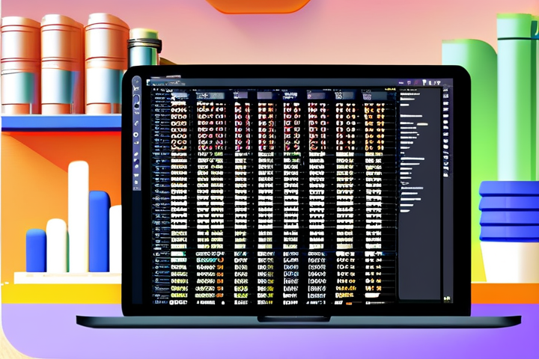Click the small icon in the screen's bottom-right corner

pos(448,299)
